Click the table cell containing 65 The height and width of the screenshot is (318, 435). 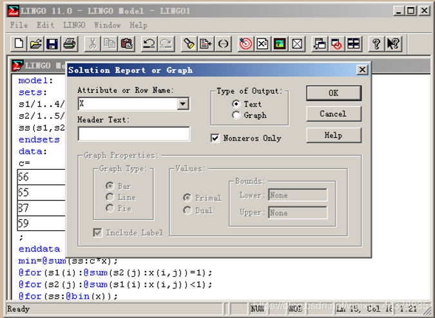tap(41, 192)
